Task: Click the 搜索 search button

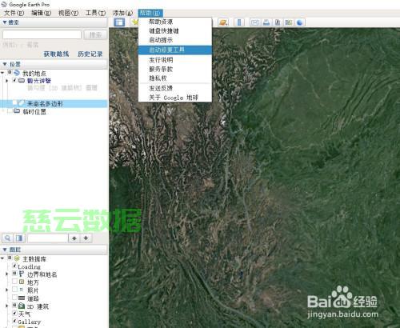Action: pos(95,34)
